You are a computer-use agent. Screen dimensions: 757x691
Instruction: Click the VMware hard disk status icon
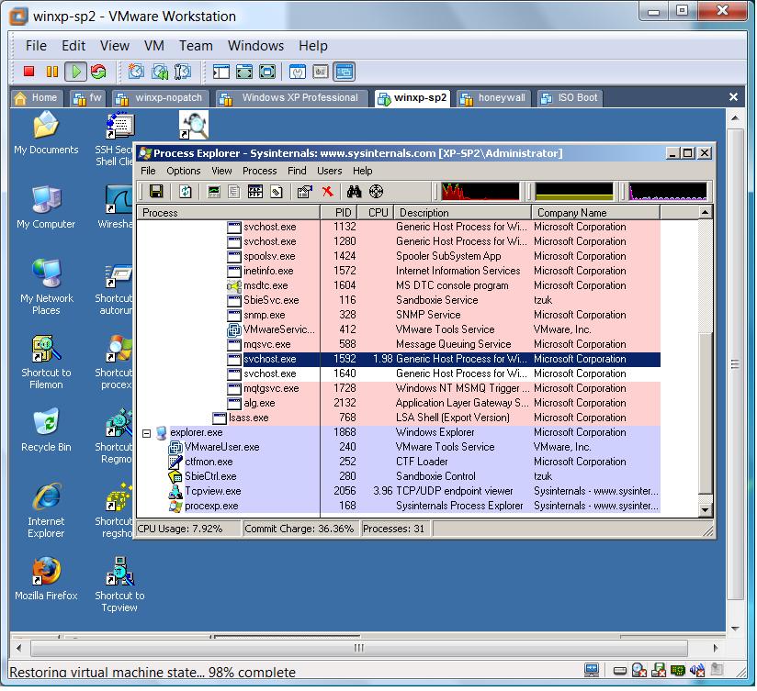(x=620, y=670)
